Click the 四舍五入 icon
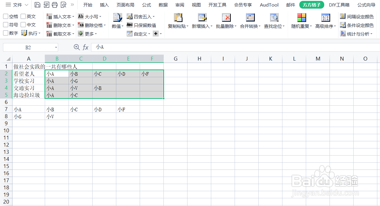Screen dimensions: 380x206 [129, 16]
